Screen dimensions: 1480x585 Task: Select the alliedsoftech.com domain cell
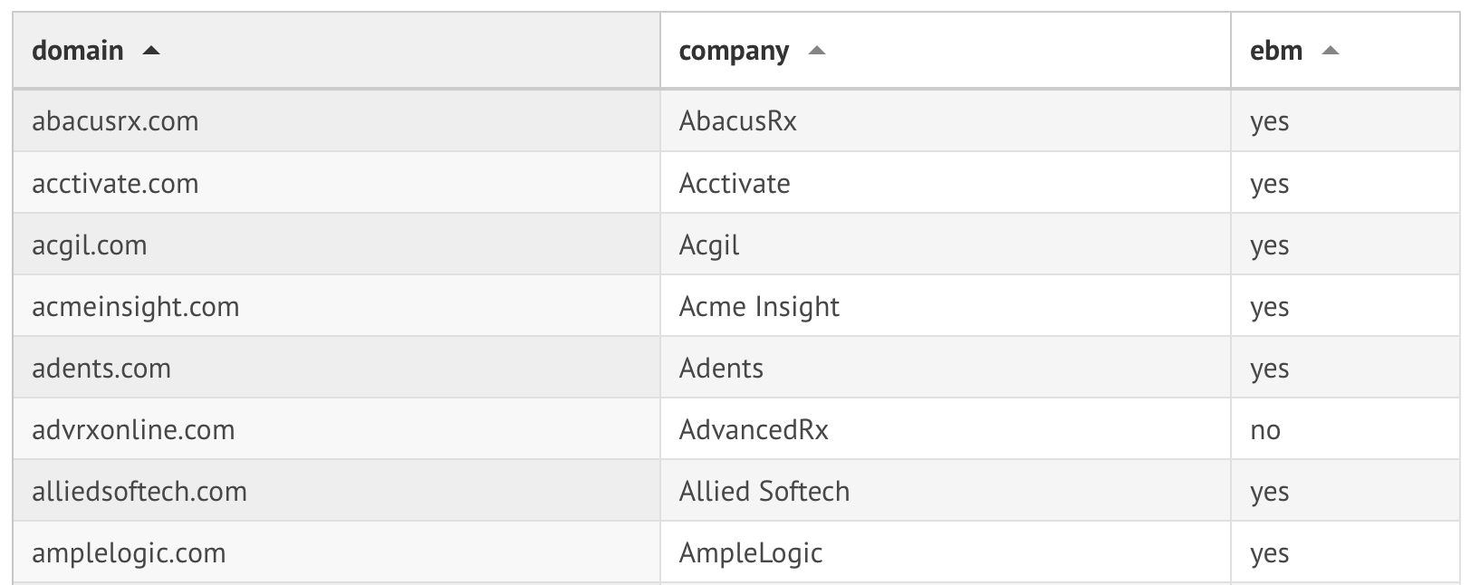pos(139,492)
